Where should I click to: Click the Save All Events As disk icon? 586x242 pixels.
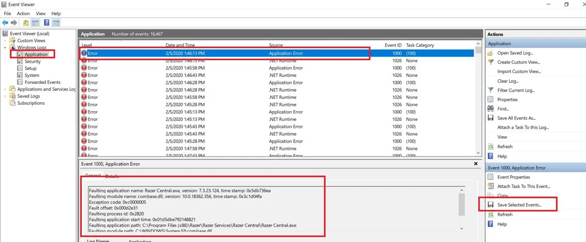coord(490,118)
